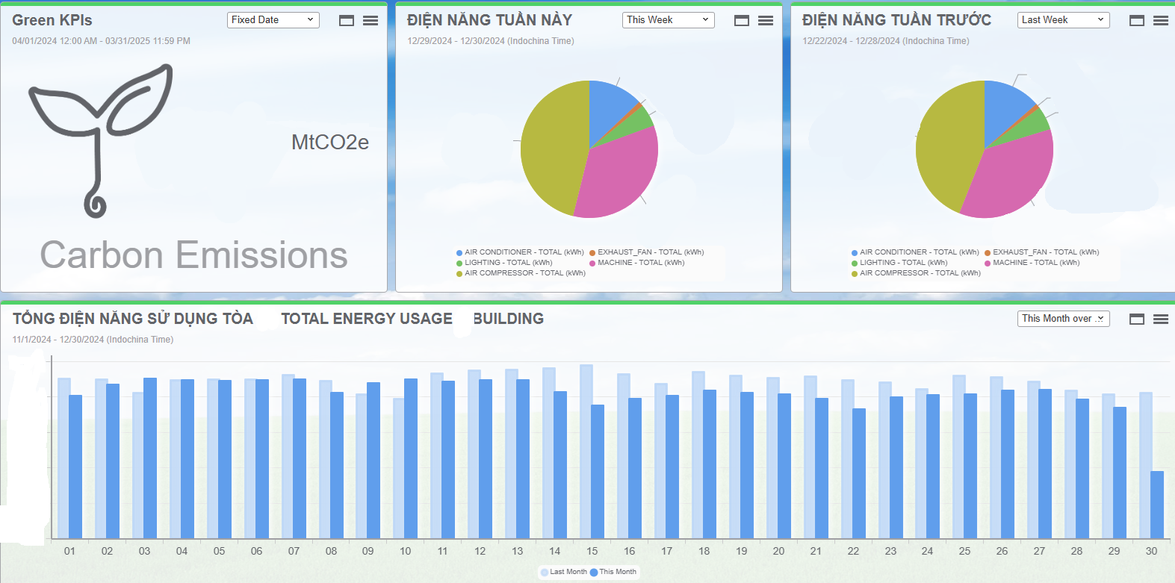Toggle the Last Month legend series
1175x583 pixels.
click(x=564, y=572)
